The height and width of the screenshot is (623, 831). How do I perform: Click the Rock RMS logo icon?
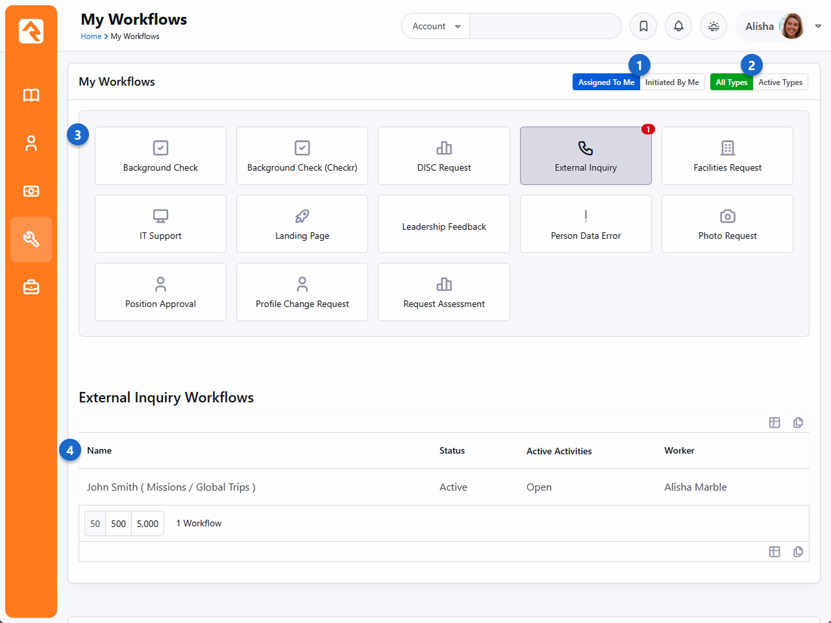pos(31,31)
